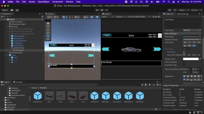Click the Step frame button
204x114 pixels.
107,10
